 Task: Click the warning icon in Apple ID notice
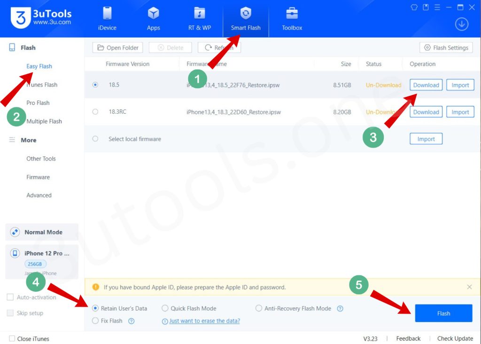(x=96, y=287)
